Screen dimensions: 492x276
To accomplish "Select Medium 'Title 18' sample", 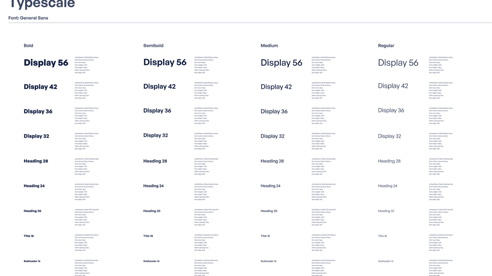I will pos(265,236).
